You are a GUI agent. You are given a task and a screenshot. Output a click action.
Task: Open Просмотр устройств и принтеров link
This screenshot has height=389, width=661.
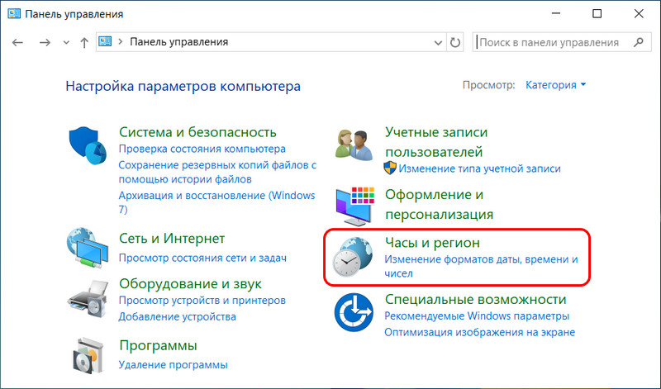click(202, 300)
